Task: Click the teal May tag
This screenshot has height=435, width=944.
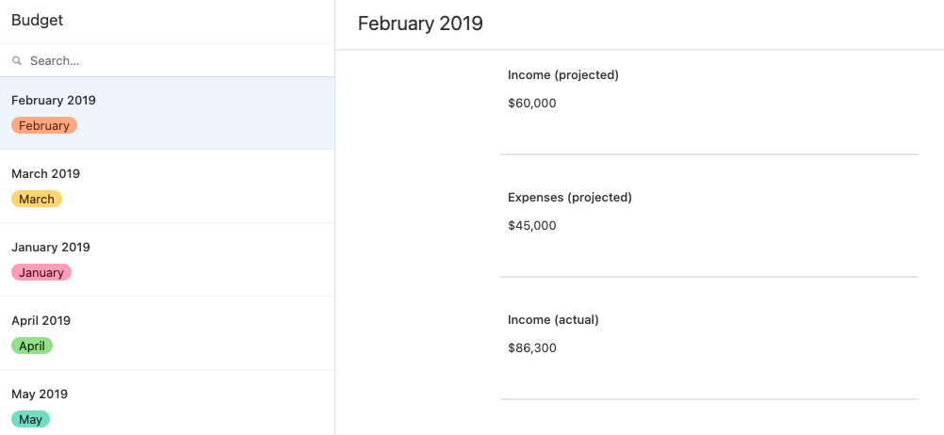Action: pyautogui.click(x=31, y=419)
